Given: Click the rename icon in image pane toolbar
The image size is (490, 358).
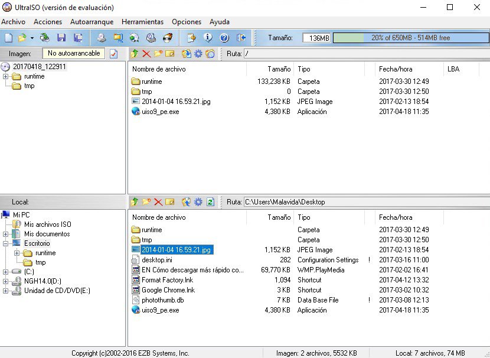Looking at the screenshot, I should [x=169, y=54].
